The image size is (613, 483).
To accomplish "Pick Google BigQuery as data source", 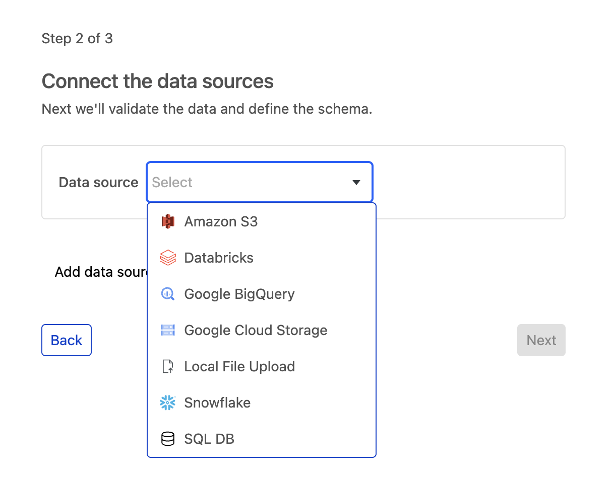I will point(262,294).
